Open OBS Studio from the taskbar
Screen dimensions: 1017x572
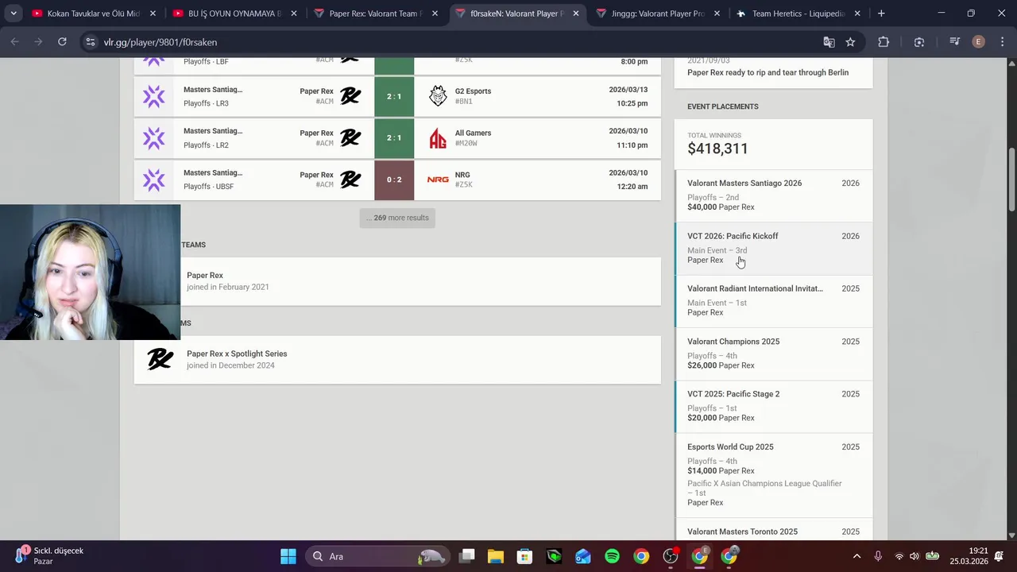[x=671, y=556]
